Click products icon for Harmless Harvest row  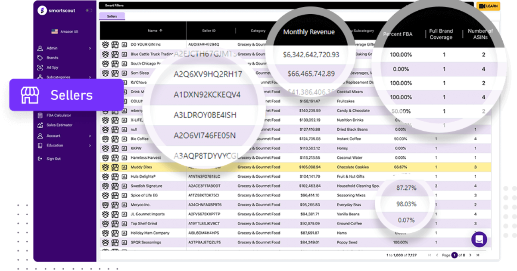point(105,157)
